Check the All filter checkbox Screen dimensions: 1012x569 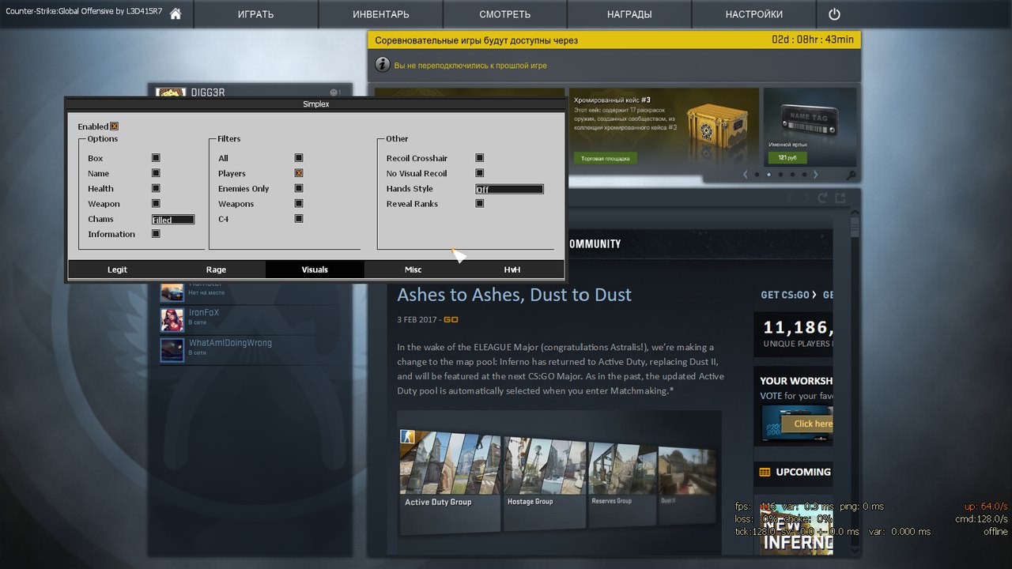click(x=299, y=158)
